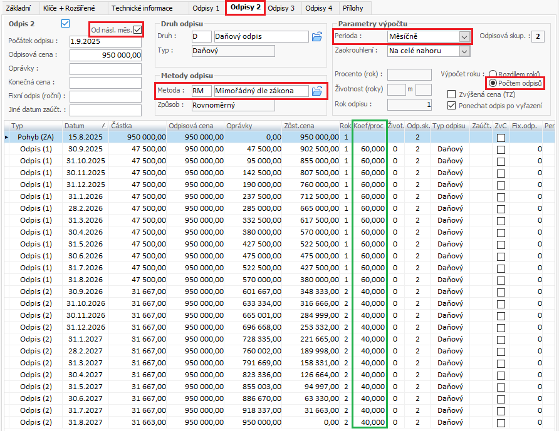This screenshot has height=431, width=559.
Task: Click the Fixní odpis (roční) field
Action: pos(105,96)
